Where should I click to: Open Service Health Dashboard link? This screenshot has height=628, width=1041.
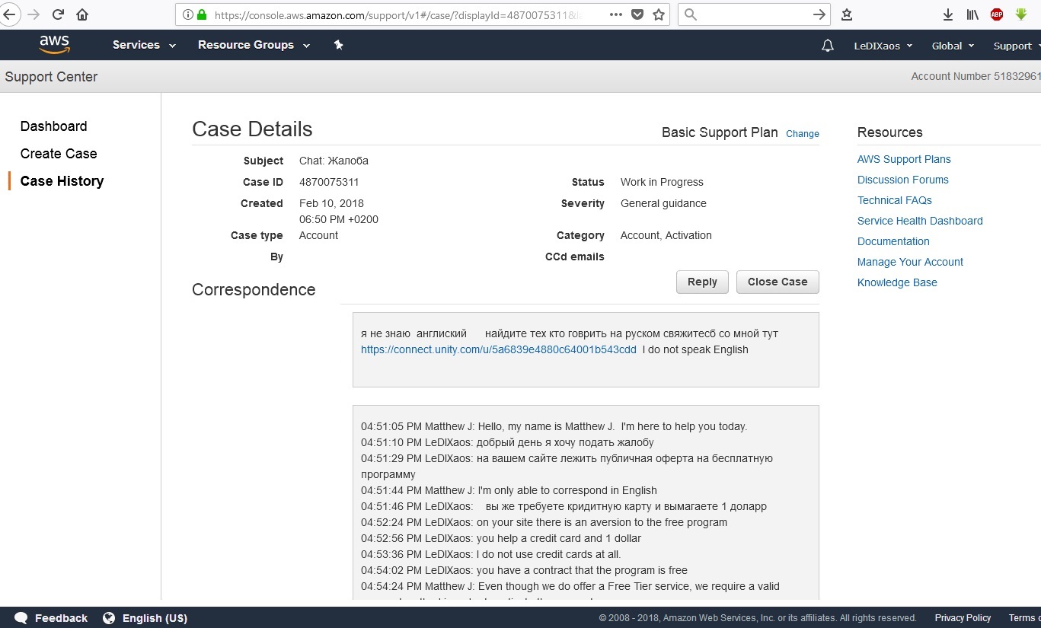[920, 221]
